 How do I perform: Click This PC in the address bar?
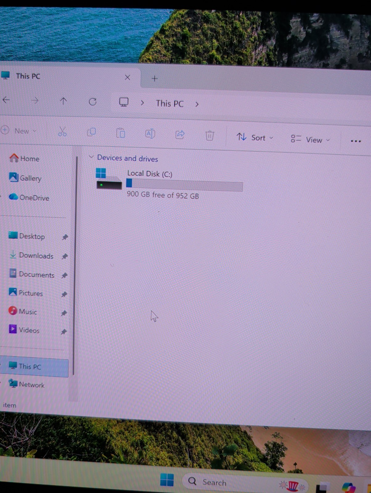click(x=169, y=104)
